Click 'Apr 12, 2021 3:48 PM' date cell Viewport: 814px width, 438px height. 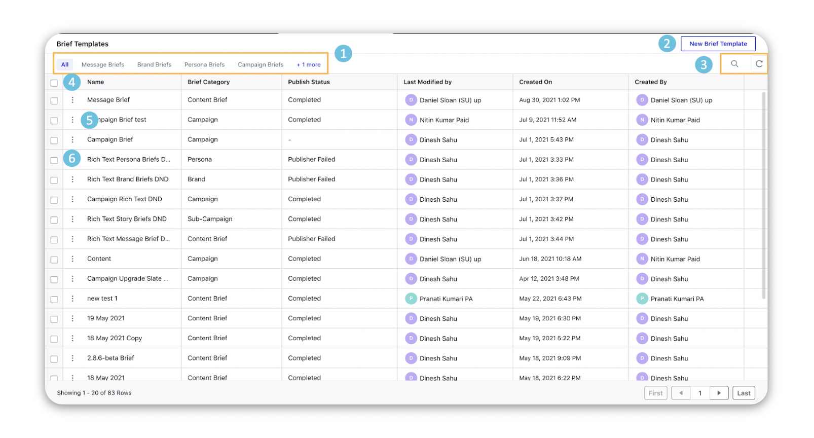549,278
